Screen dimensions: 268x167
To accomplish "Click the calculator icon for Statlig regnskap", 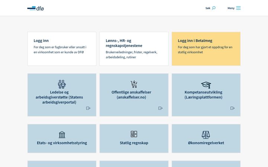I will pos(134,134).
